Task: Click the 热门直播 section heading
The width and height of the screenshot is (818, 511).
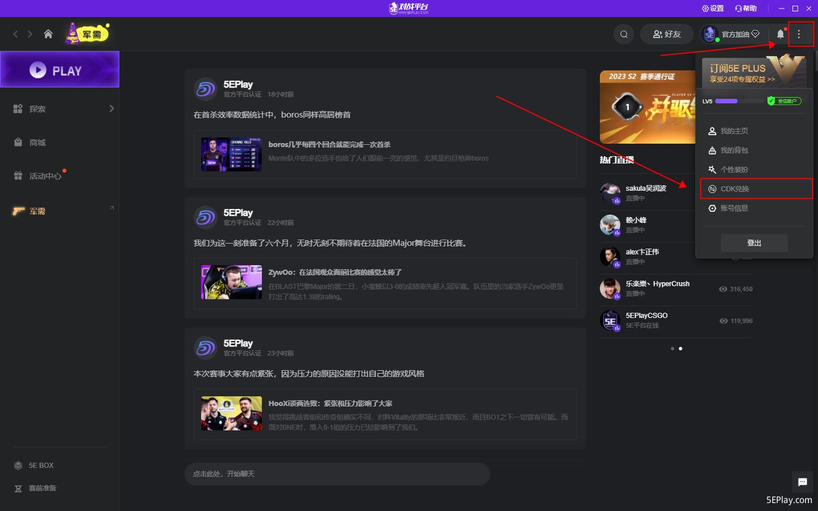Action: (617, 160)
